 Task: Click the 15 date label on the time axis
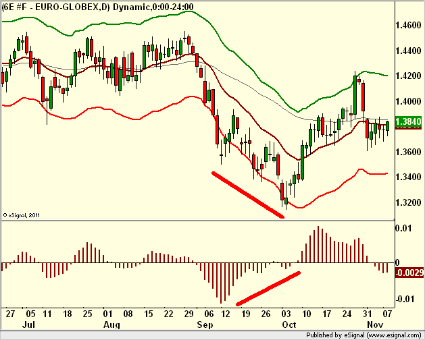click(149, 314)
